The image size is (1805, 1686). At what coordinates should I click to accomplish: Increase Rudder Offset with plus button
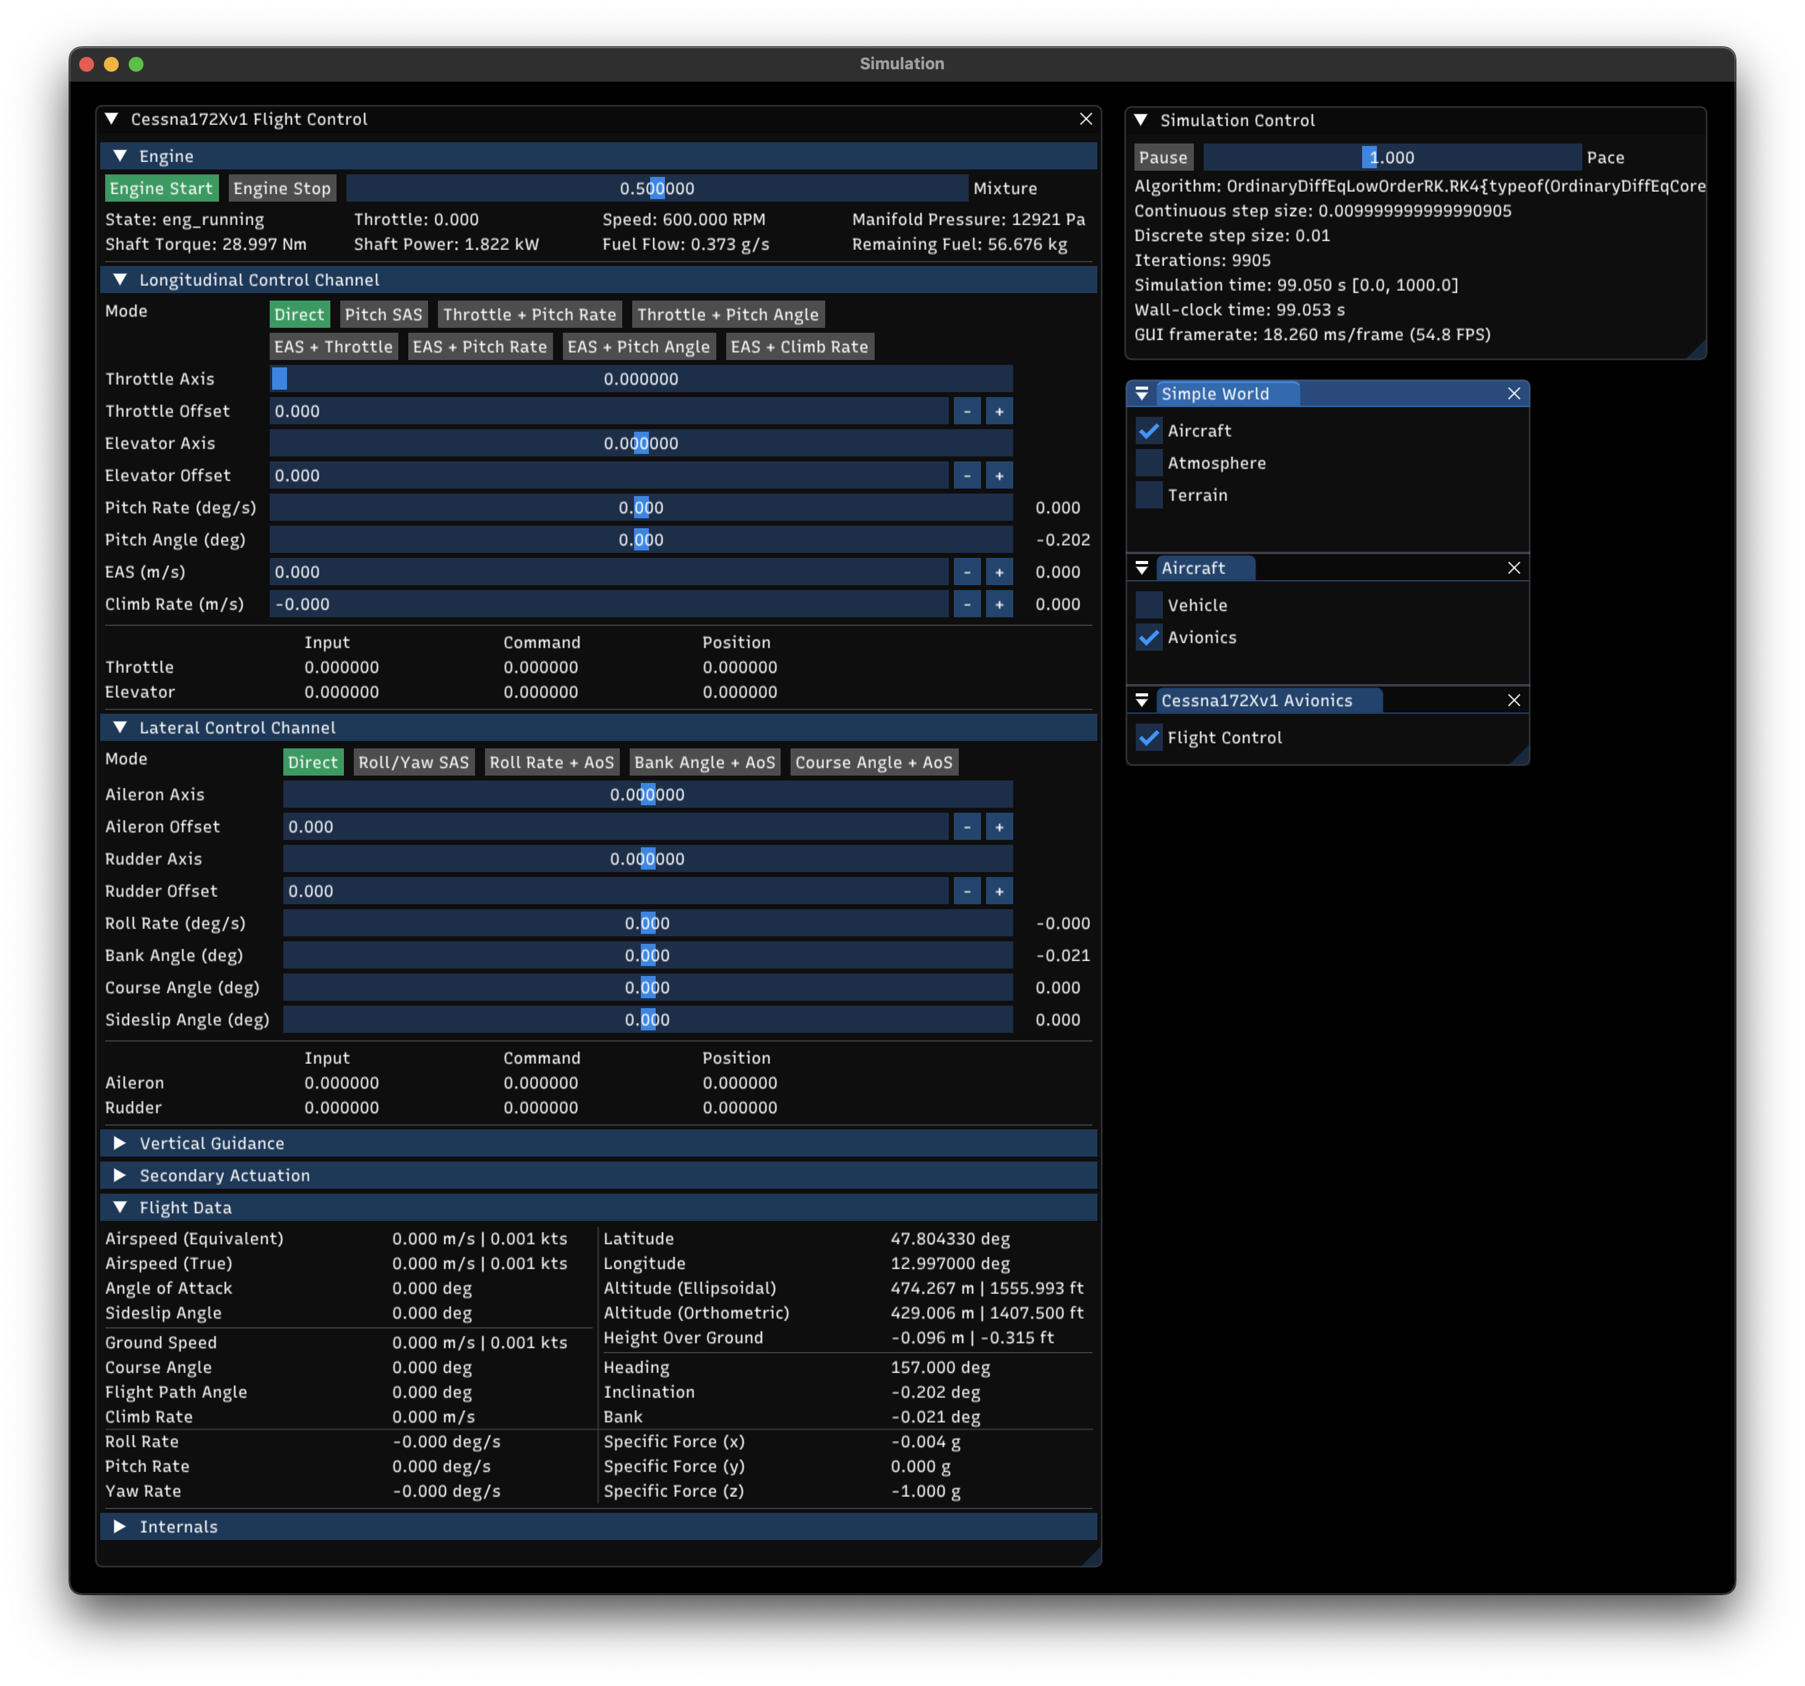999,891
